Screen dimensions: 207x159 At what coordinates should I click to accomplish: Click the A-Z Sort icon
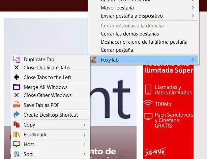[17, 154]
